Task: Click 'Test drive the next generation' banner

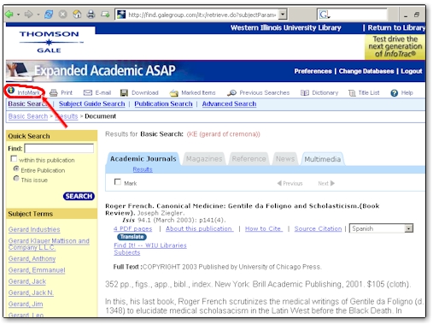Action: [x=395, y=46]
